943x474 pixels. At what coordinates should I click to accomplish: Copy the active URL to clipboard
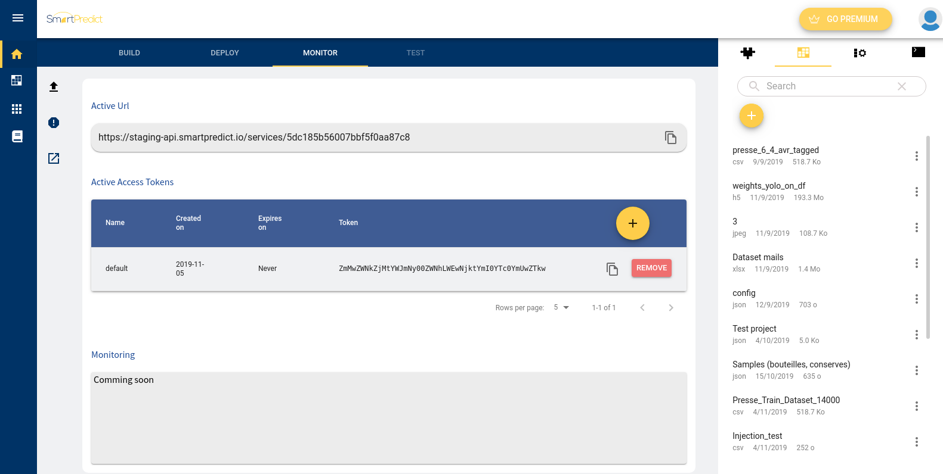pos(670,138)
